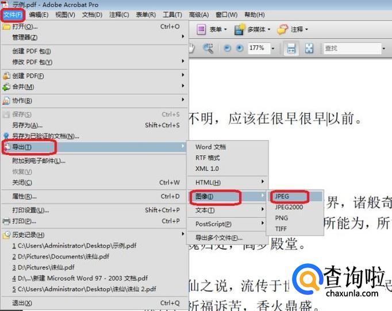The height and width of the screenshot is (311, 392).
Task: Click the Merge files icon
Action: 6,87
